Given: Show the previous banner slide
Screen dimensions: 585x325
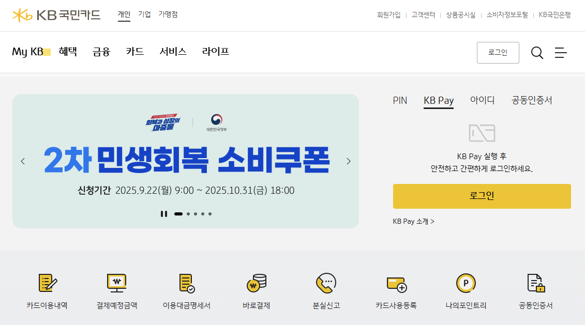Looking at the screenshot, I should pyautogui.click(x=23, y=161).
